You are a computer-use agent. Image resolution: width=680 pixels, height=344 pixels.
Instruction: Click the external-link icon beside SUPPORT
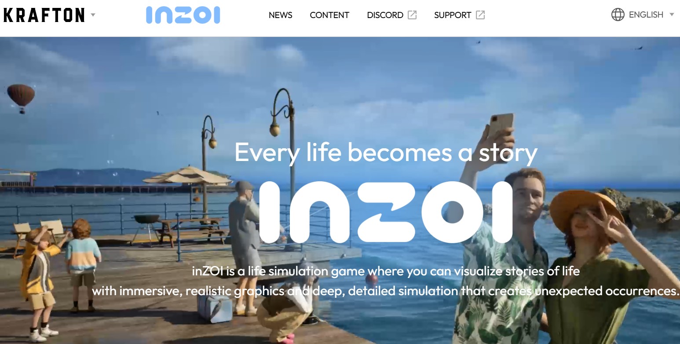480,15
